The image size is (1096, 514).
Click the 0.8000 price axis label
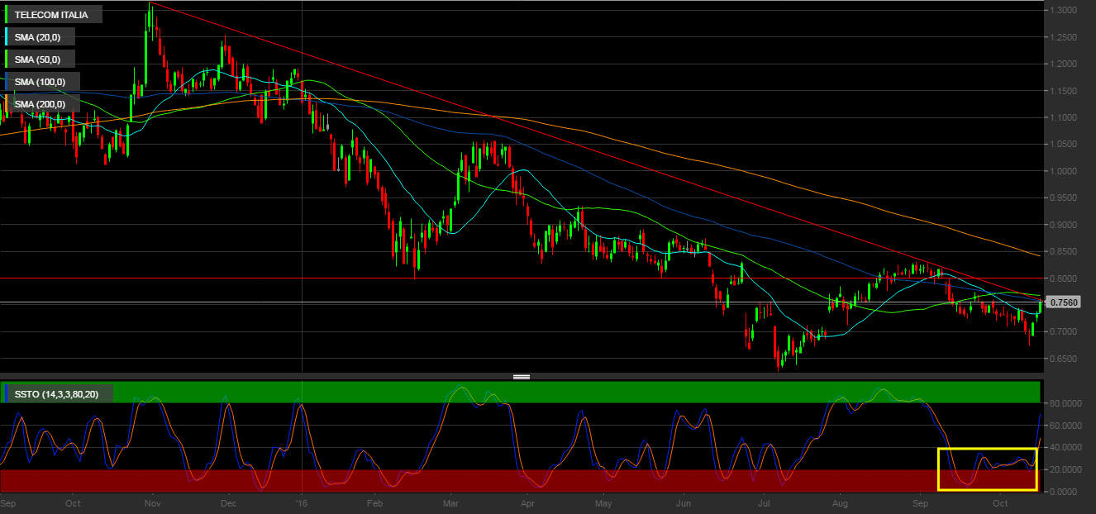pyautogui.click(x=1063, y=278)
